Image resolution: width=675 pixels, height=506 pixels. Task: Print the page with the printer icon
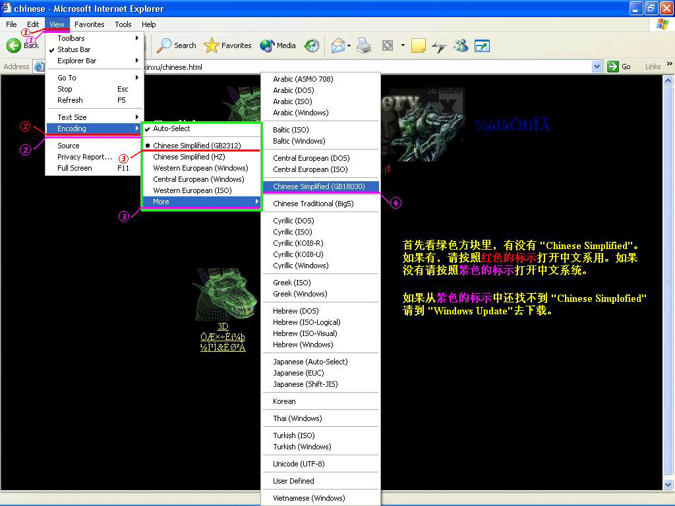pyautogui.click(x=364, y=45)
